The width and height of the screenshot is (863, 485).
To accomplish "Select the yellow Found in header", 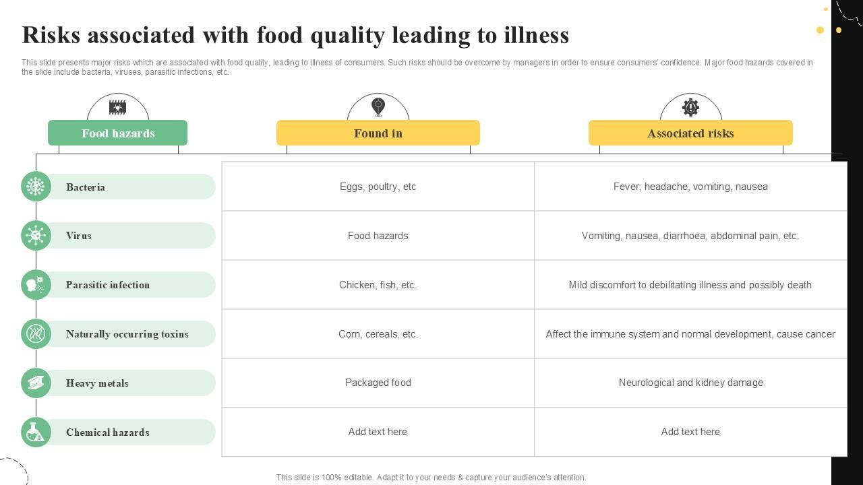I will (x=378, y=133).
